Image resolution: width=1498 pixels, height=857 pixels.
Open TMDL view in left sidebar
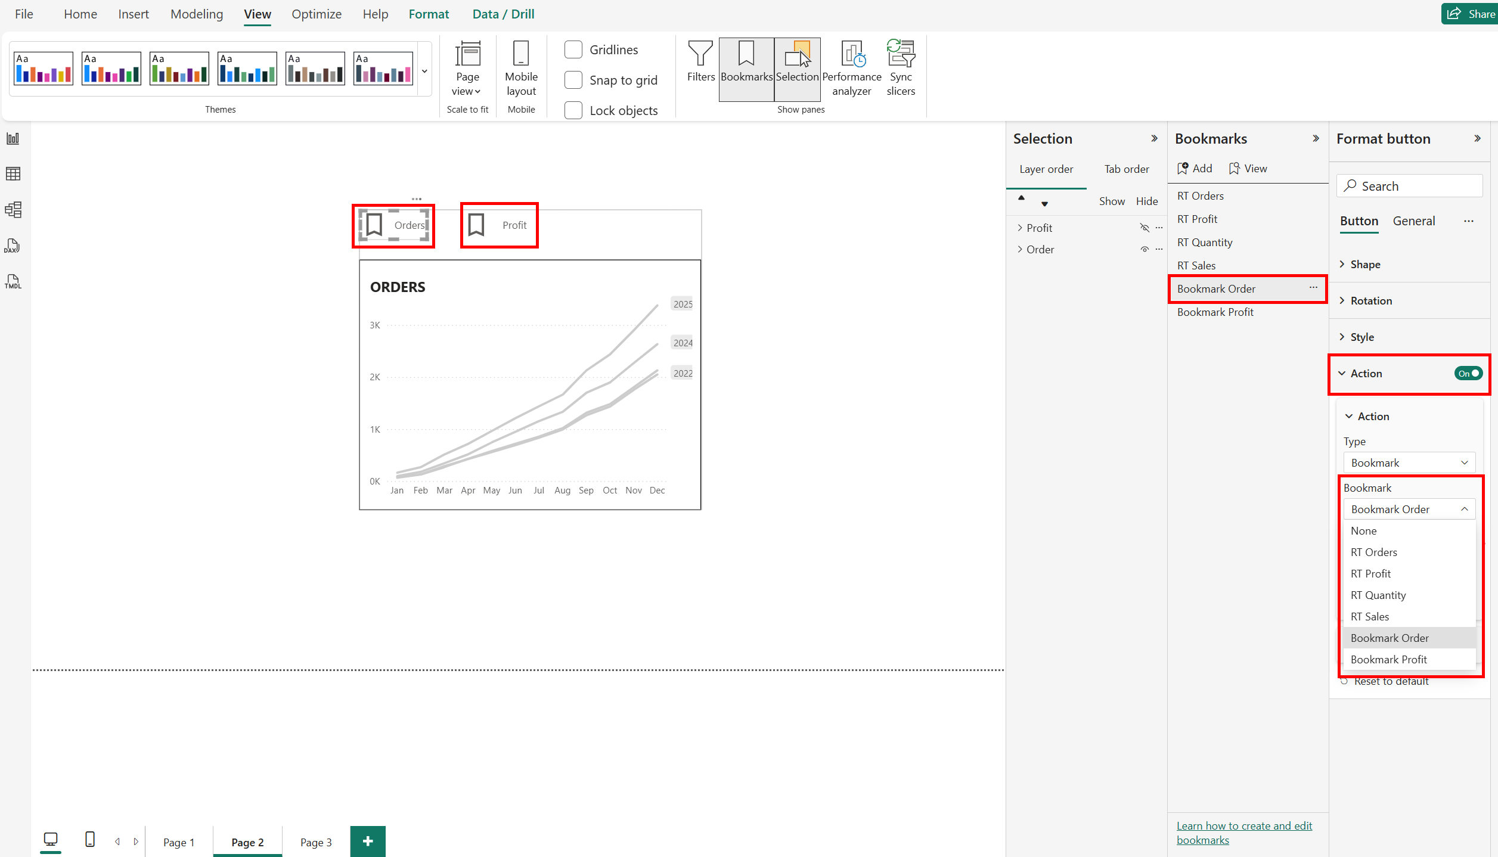(13, 281)
